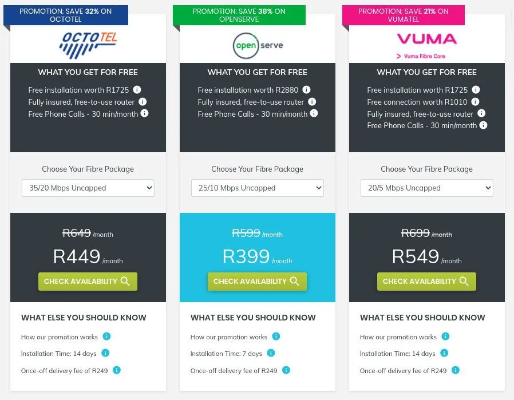Open info for Vuma free connection worth R1010
Screen dimensions: 514x400
click(x=476, y=102)
